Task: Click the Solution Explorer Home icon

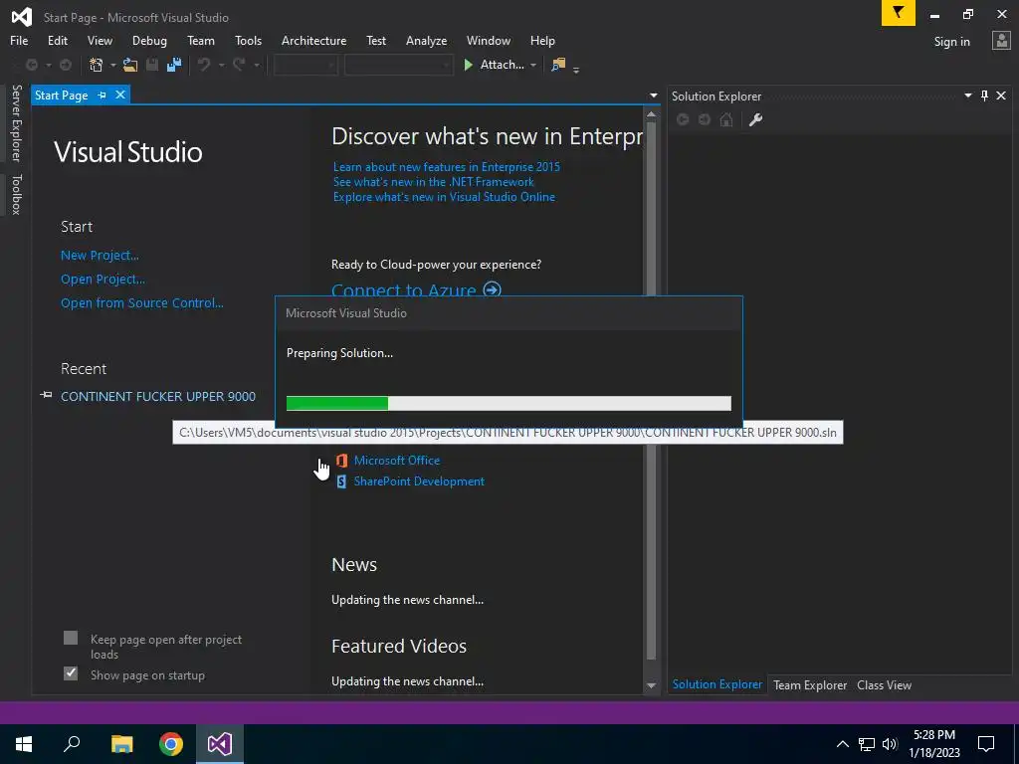Action: (726, 119)
